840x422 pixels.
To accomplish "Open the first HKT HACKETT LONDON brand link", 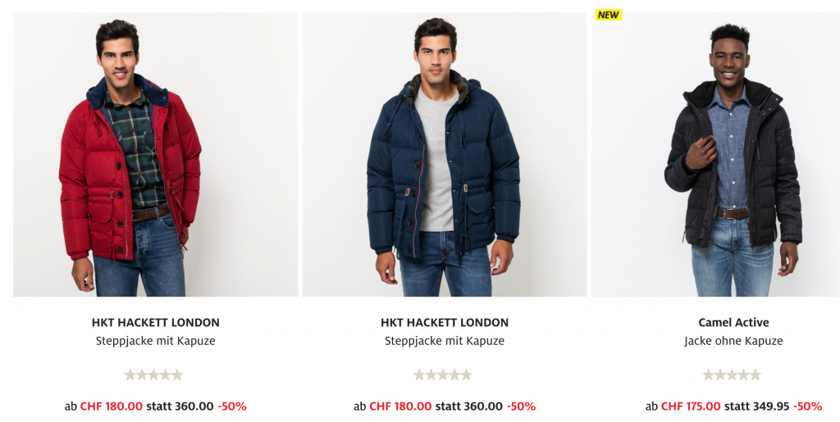I will coord(155,323).
